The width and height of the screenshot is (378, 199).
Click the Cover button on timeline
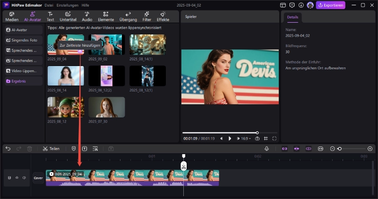tap(38, 178)
